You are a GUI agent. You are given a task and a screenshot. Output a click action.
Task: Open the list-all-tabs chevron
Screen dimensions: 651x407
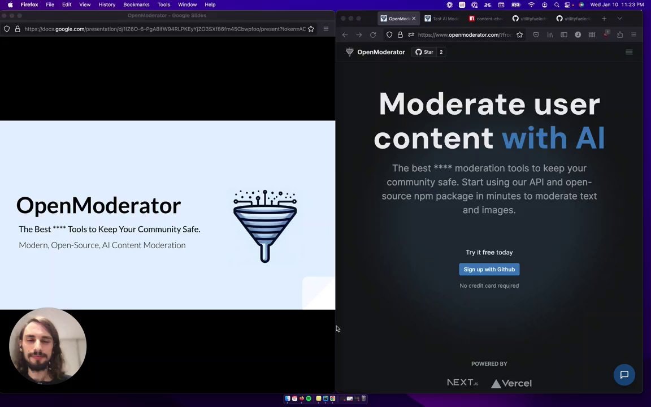point(619,19)
